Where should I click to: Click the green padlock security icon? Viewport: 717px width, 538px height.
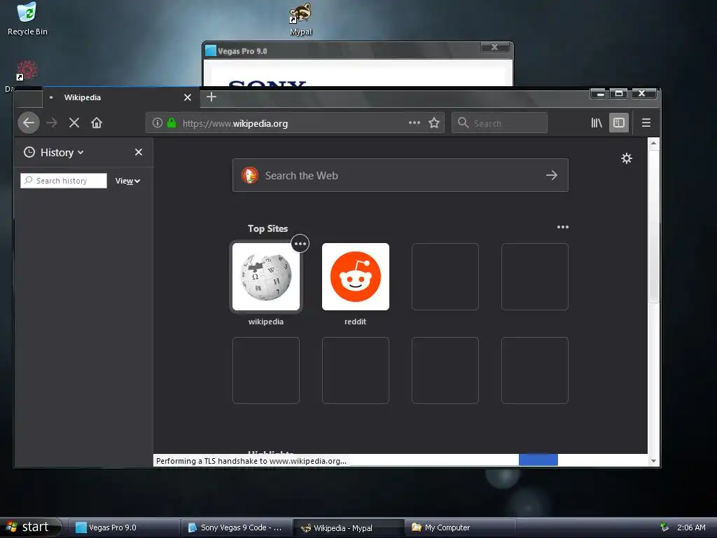(172, 123)
